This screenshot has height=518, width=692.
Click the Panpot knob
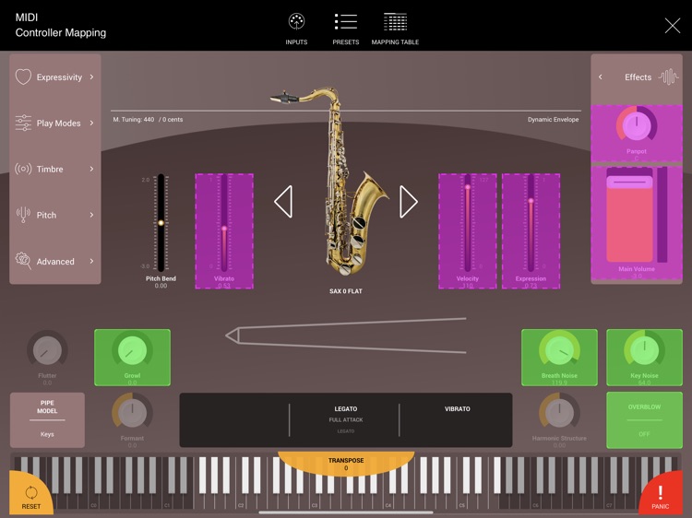[x=637, y=125]
